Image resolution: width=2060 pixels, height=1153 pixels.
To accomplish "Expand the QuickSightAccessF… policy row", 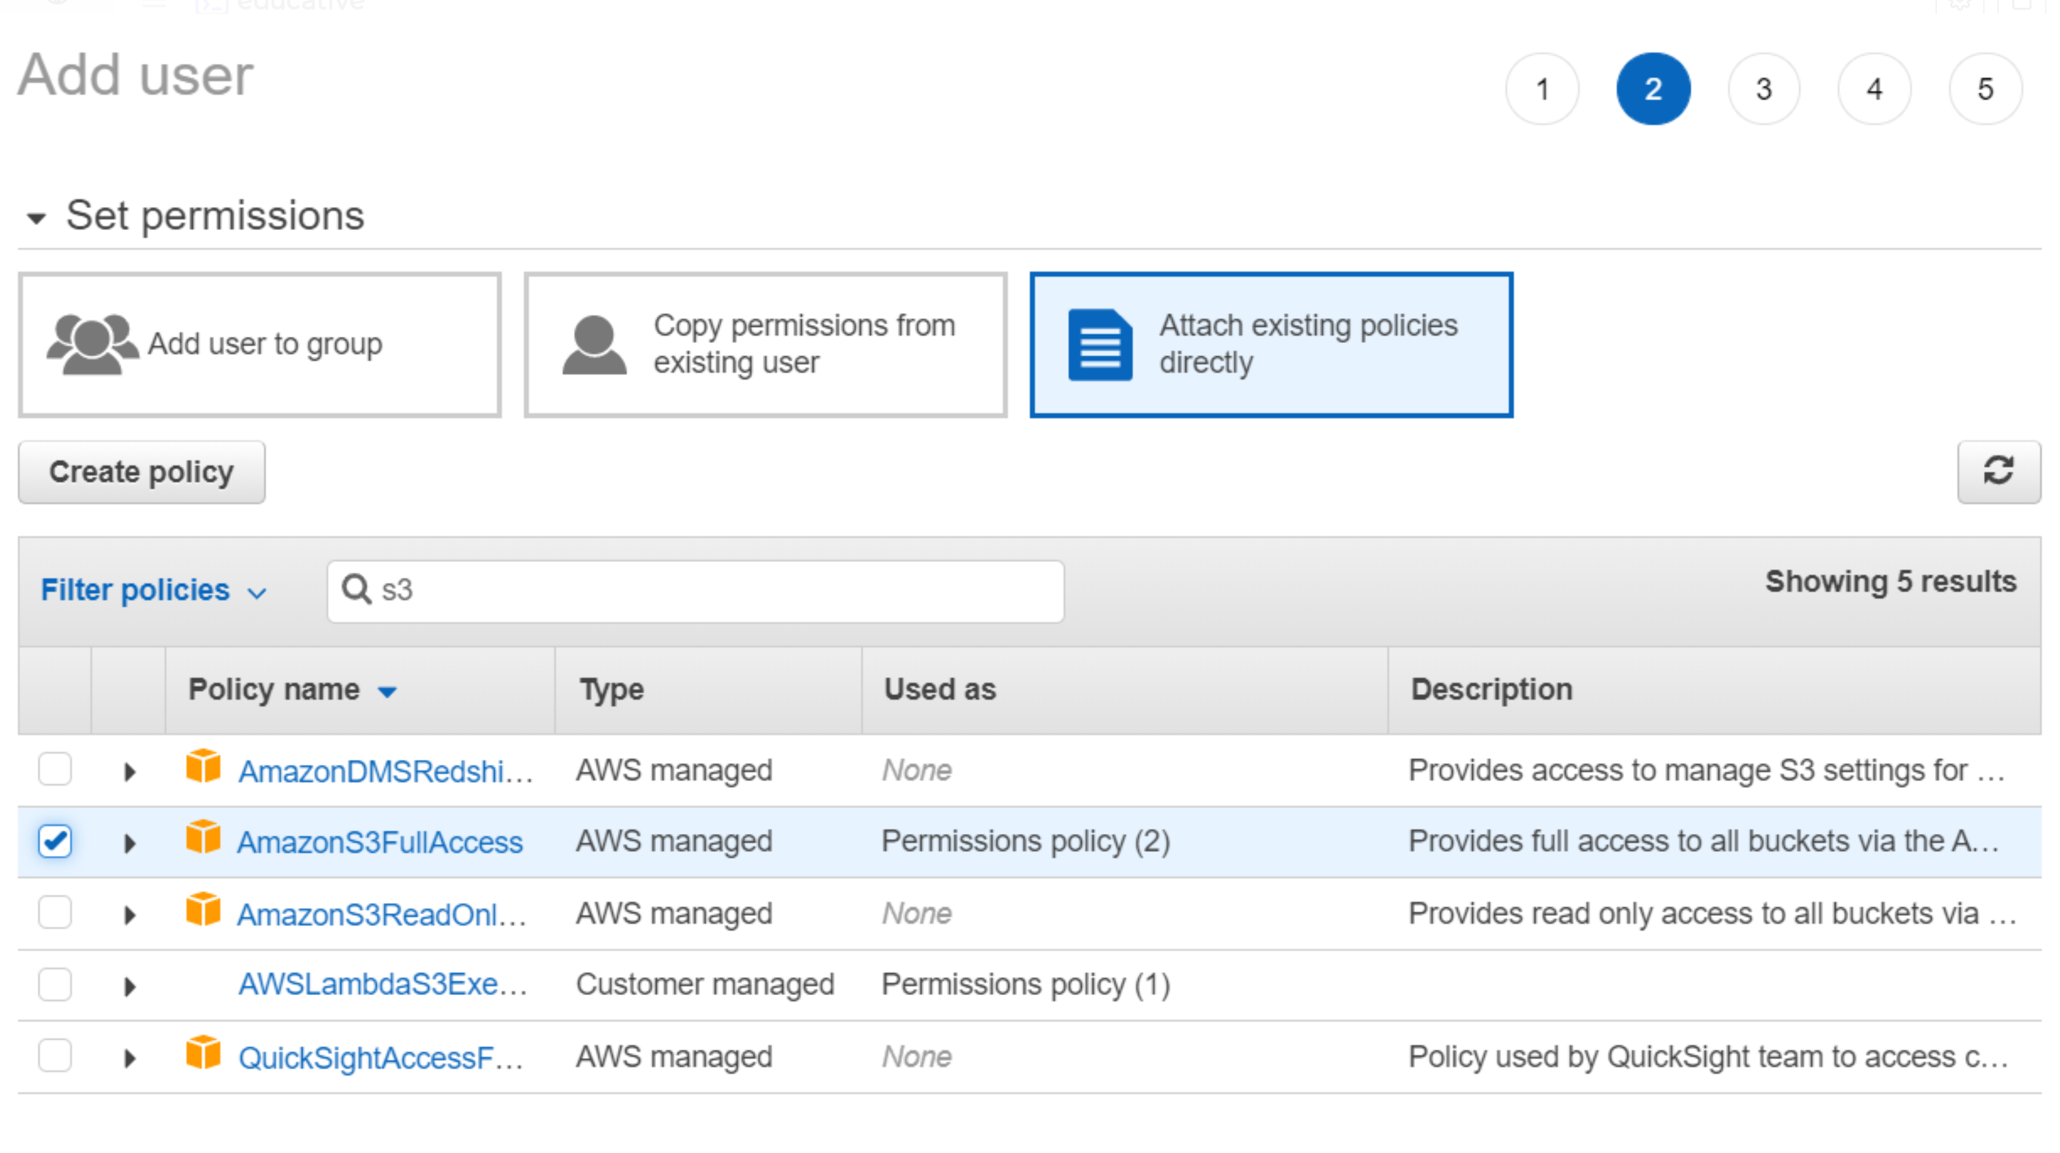I will (x=130, y=1059).
